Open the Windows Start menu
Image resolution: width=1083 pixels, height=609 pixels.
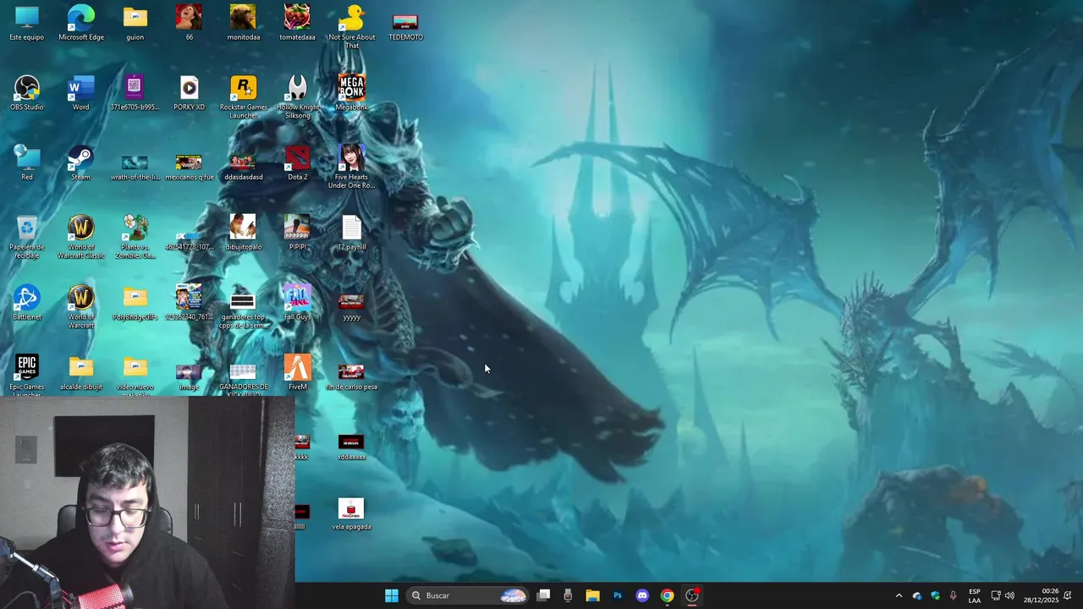coord(391,595)
